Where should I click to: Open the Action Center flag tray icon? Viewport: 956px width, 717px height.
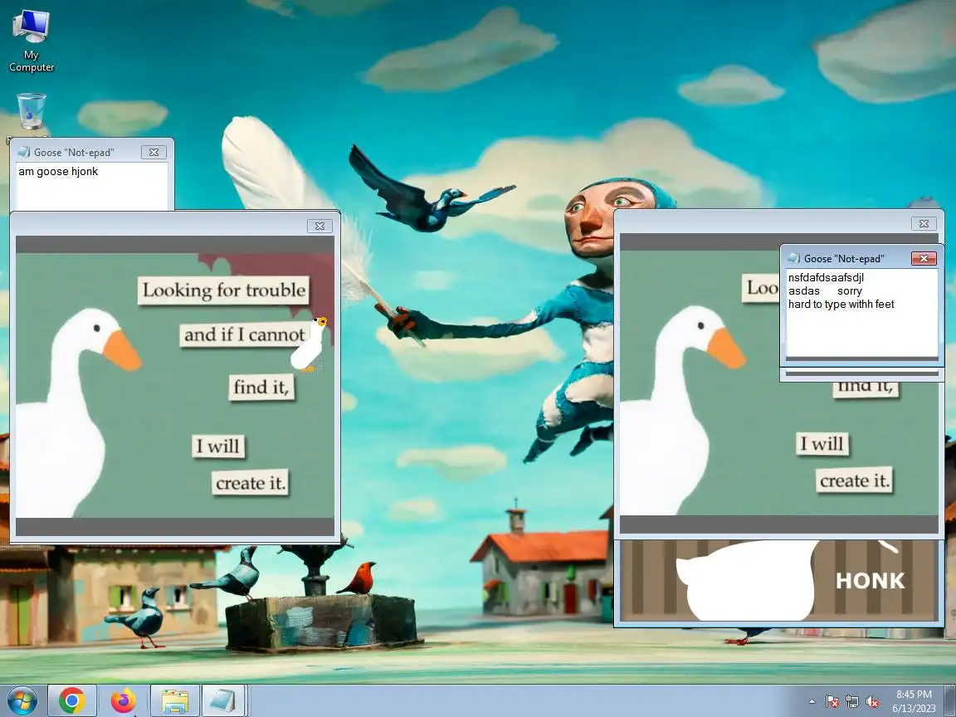pyautogui.click(x=832, y=702)
